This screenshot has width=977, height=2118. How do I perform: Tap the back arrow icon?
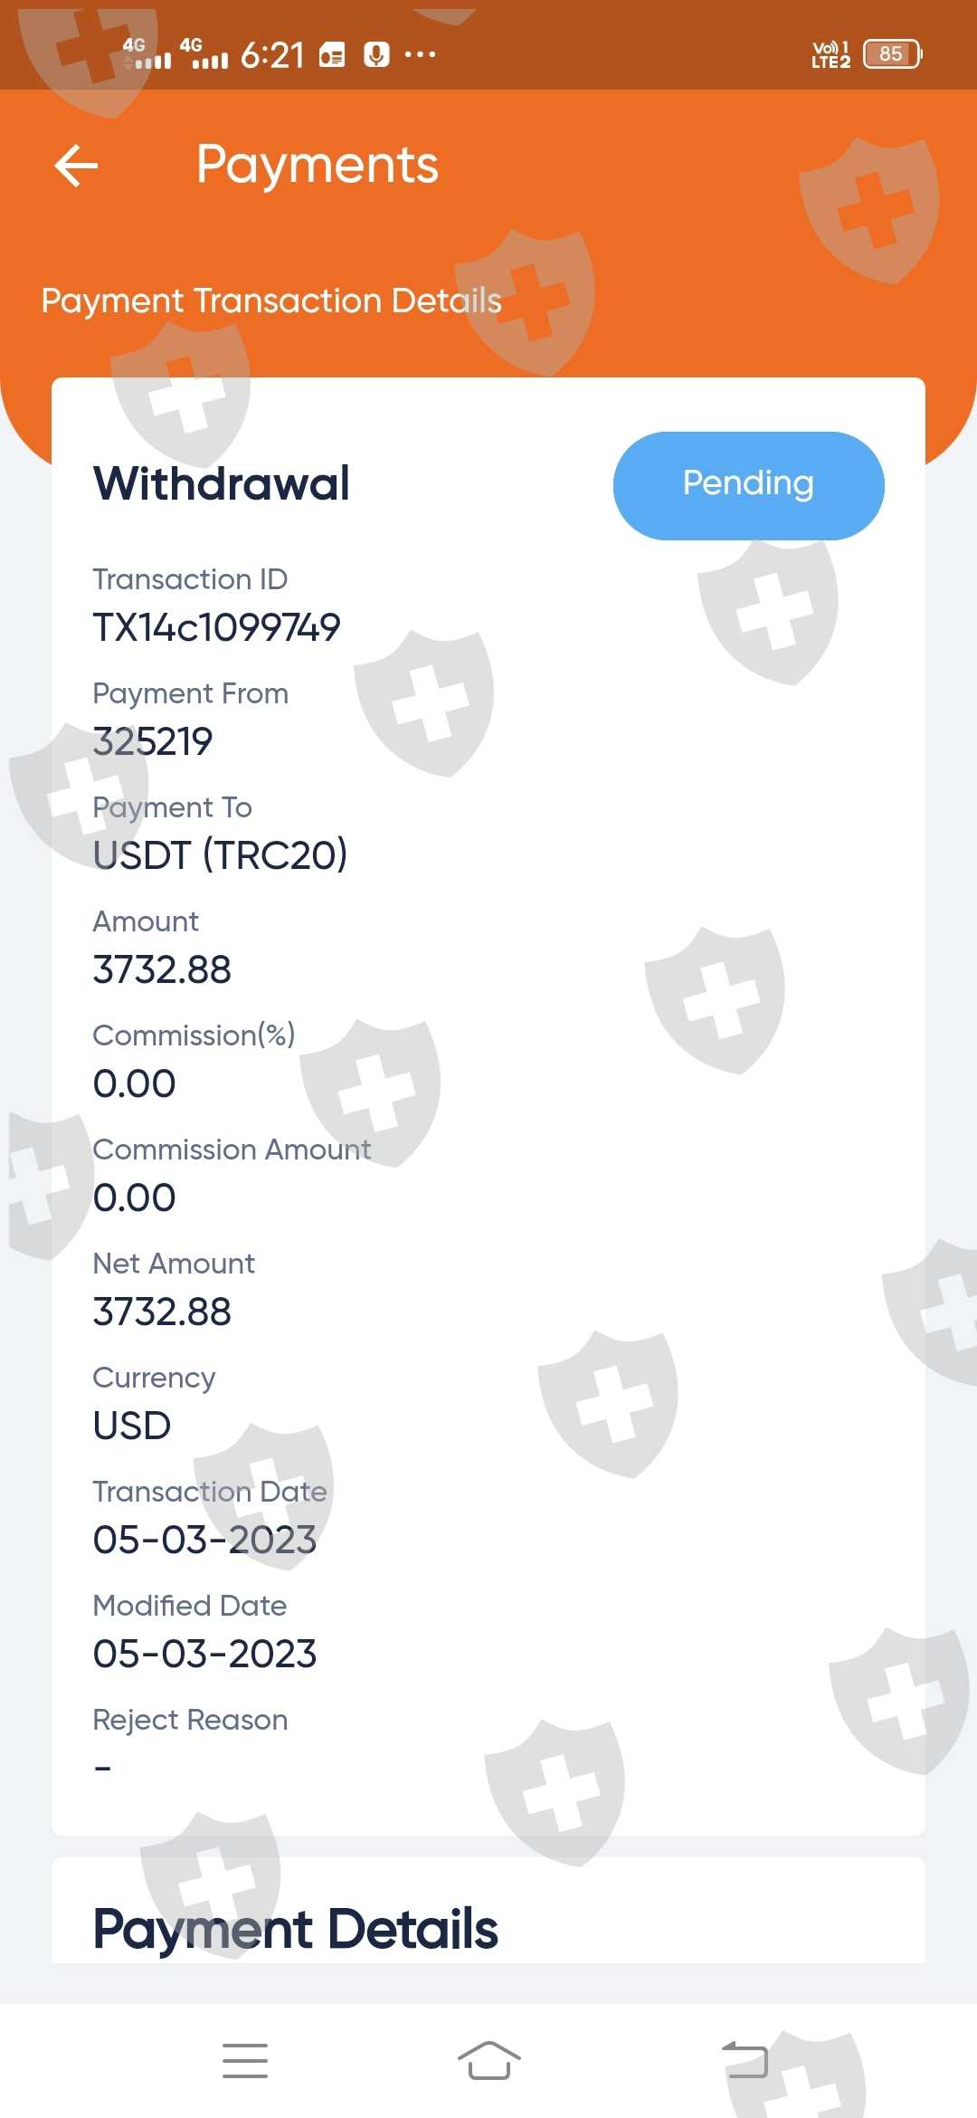(x=76, y=166)
